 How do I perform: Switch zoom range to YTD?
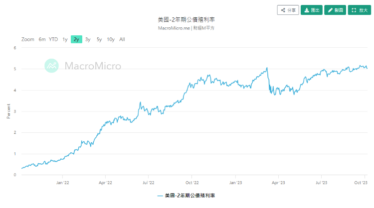point(53,39)
